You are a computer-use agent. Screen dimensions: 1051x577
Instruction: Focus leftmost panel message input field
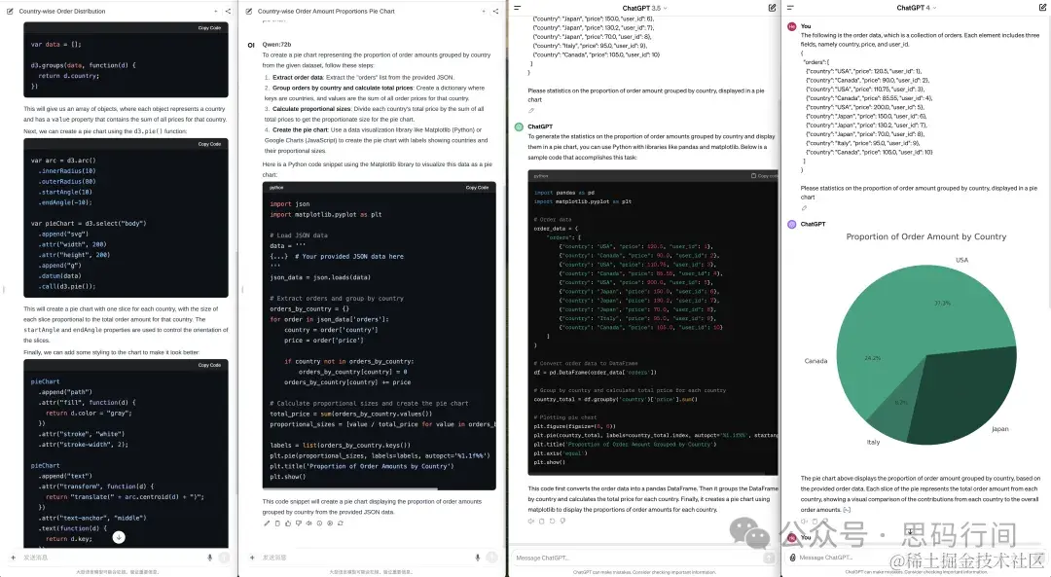pos(111,558)
